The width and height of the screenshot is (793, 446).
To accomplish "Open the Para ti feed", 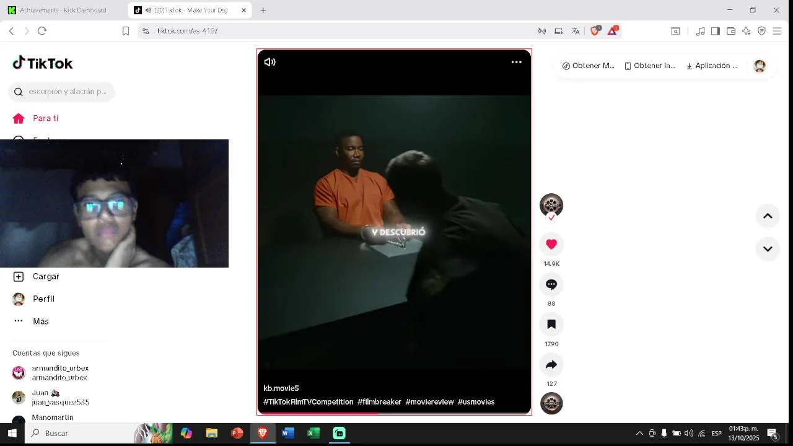I will coord(36,118).
